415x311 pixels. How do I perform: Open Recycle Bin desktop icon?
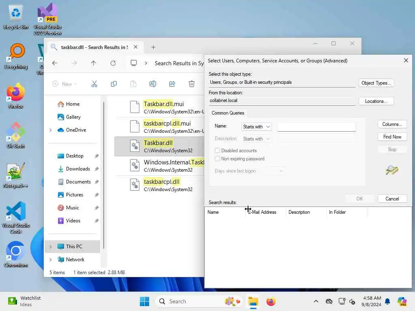point(16,17)
